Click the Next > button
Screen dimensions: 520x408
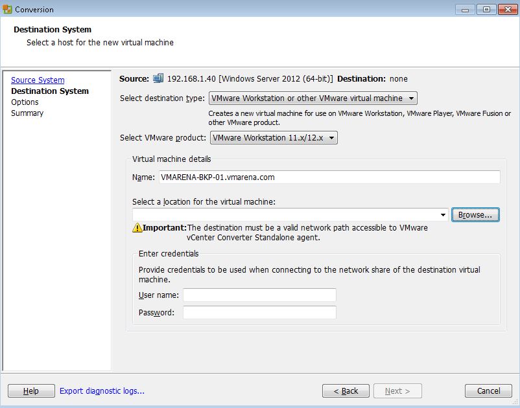coord(397,391)
